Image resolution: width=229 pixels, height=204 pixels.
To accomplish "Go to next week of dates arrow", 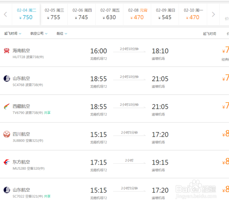I will 213,14.
